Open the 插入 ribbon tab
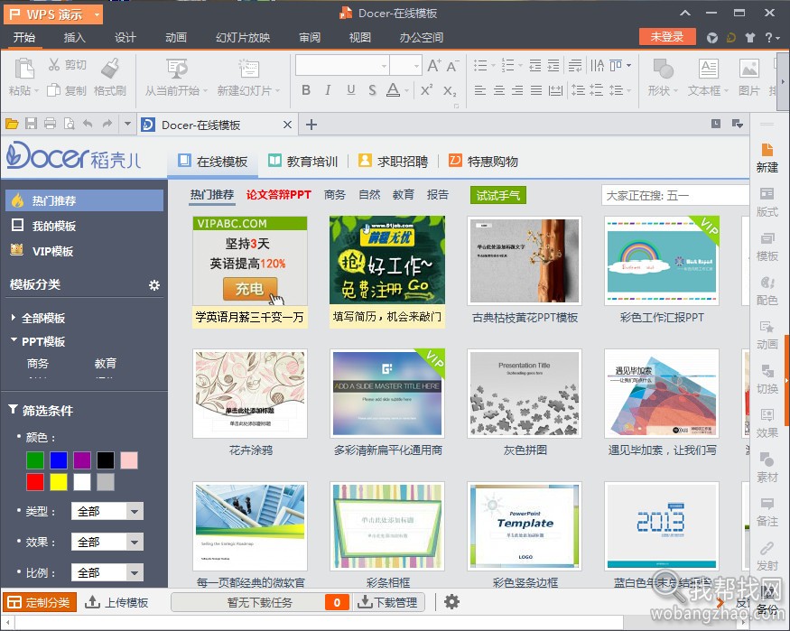The height and width of the screenshot is (631, 790). click(x=75, y=37)
